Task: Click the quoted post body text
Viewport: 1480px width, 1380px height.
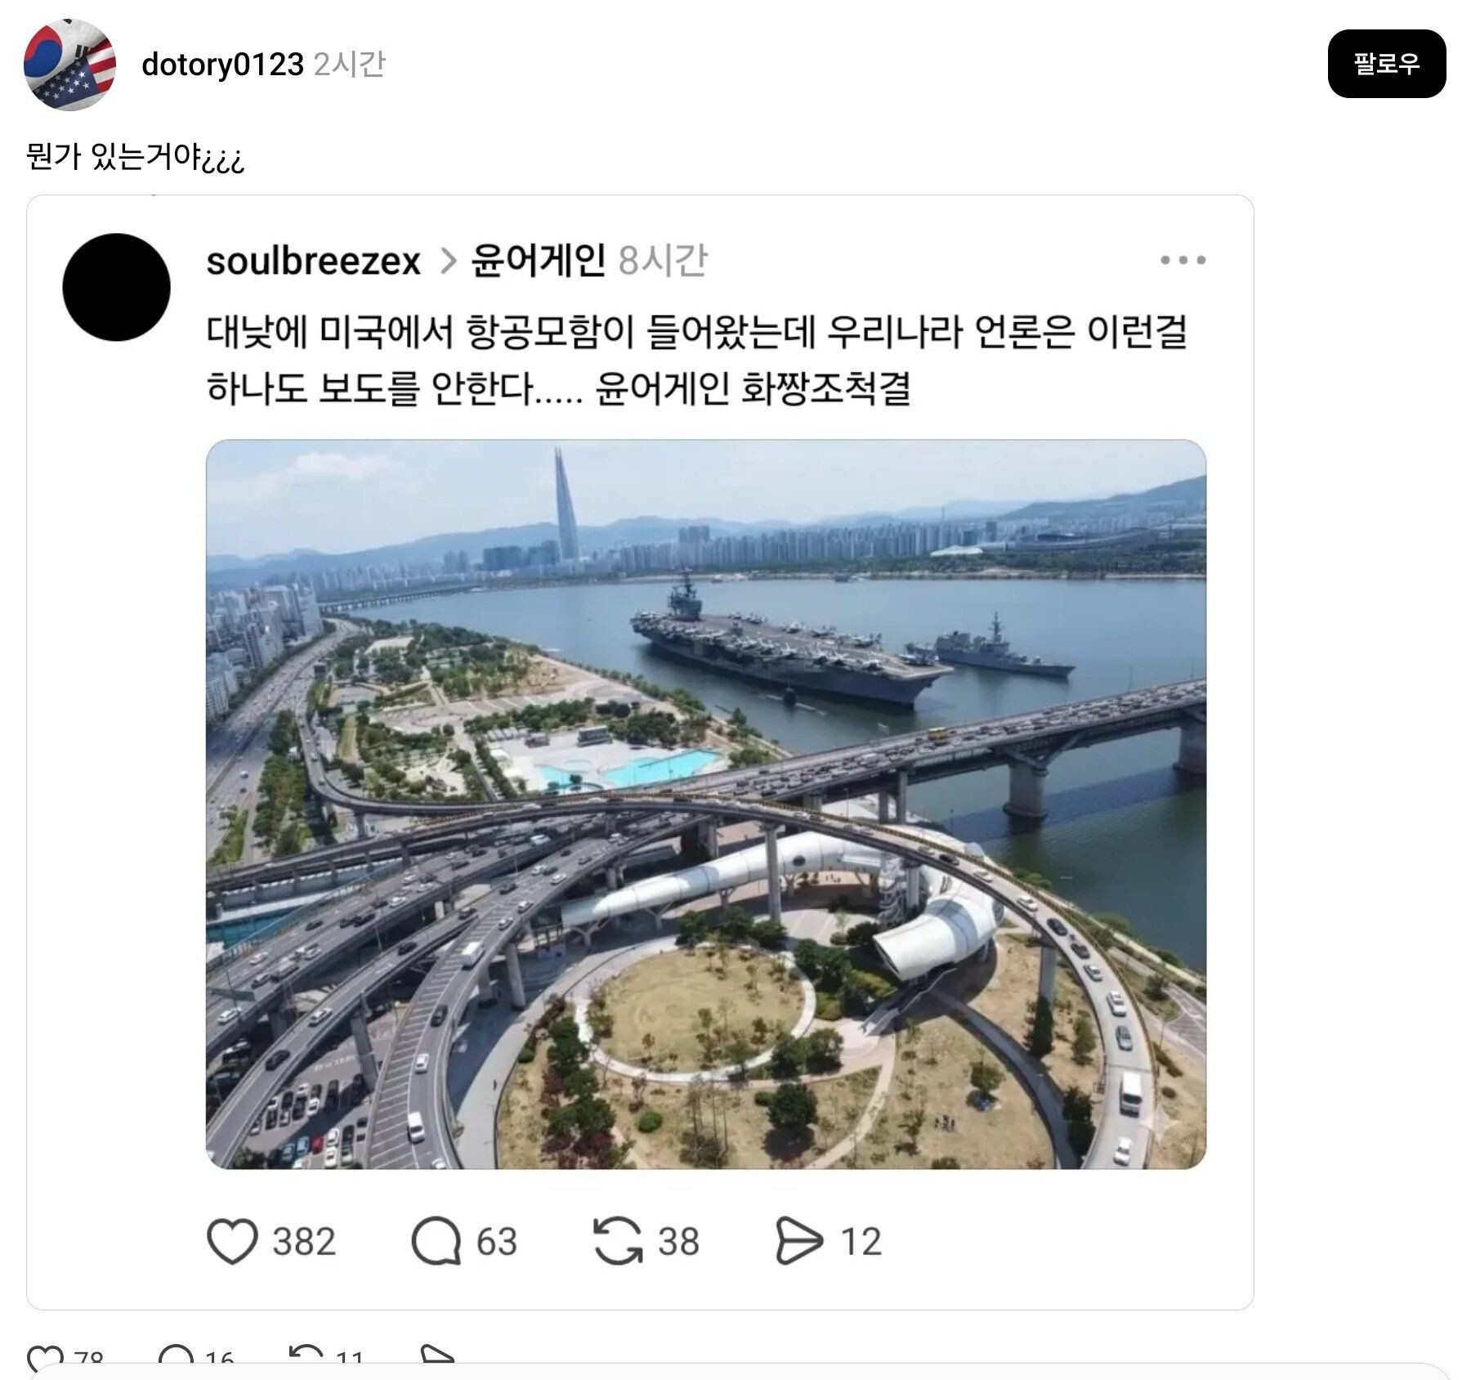Action: click(x=695, y=360)
